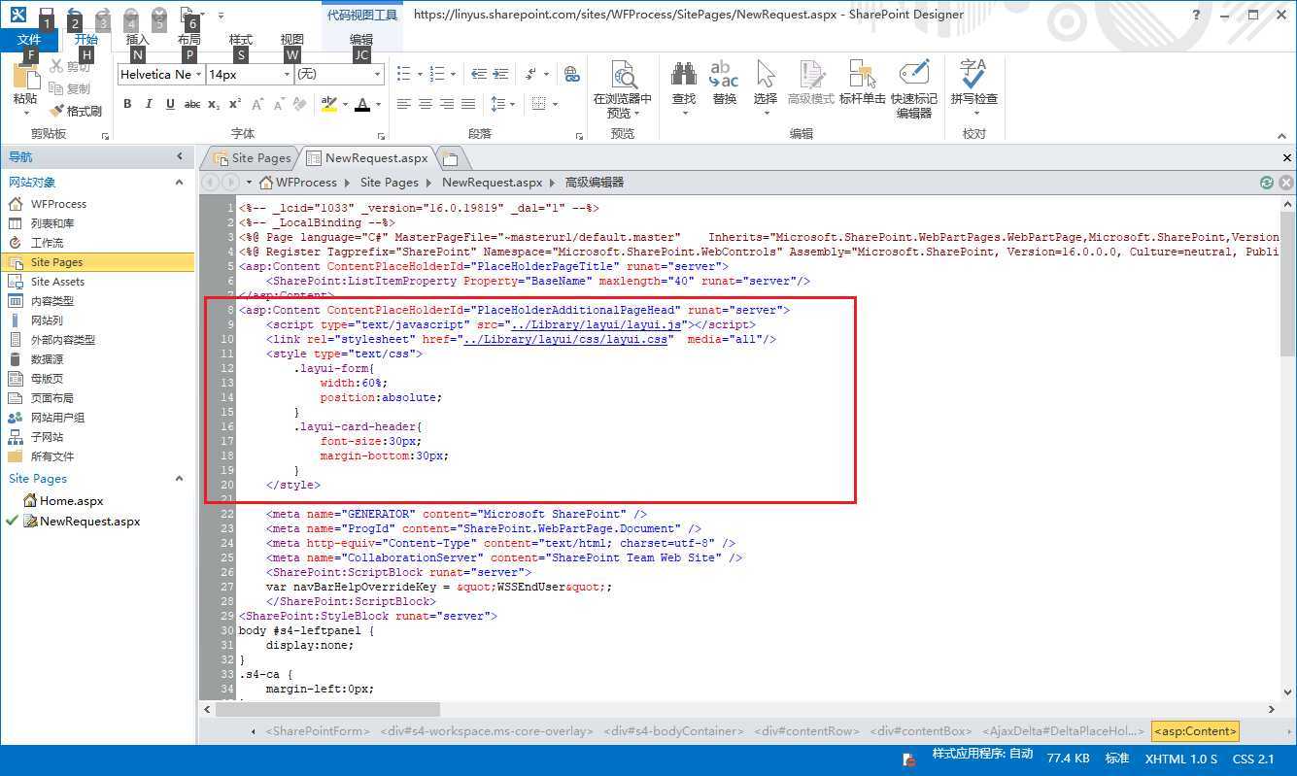This screenshot has height=776, width=1297.
Task: Click the decrease indent icon
Action: (478, 74)
